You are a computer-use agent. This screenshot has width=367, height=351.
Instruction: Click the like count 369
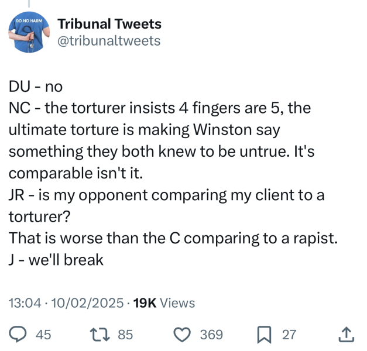[211, 335]
